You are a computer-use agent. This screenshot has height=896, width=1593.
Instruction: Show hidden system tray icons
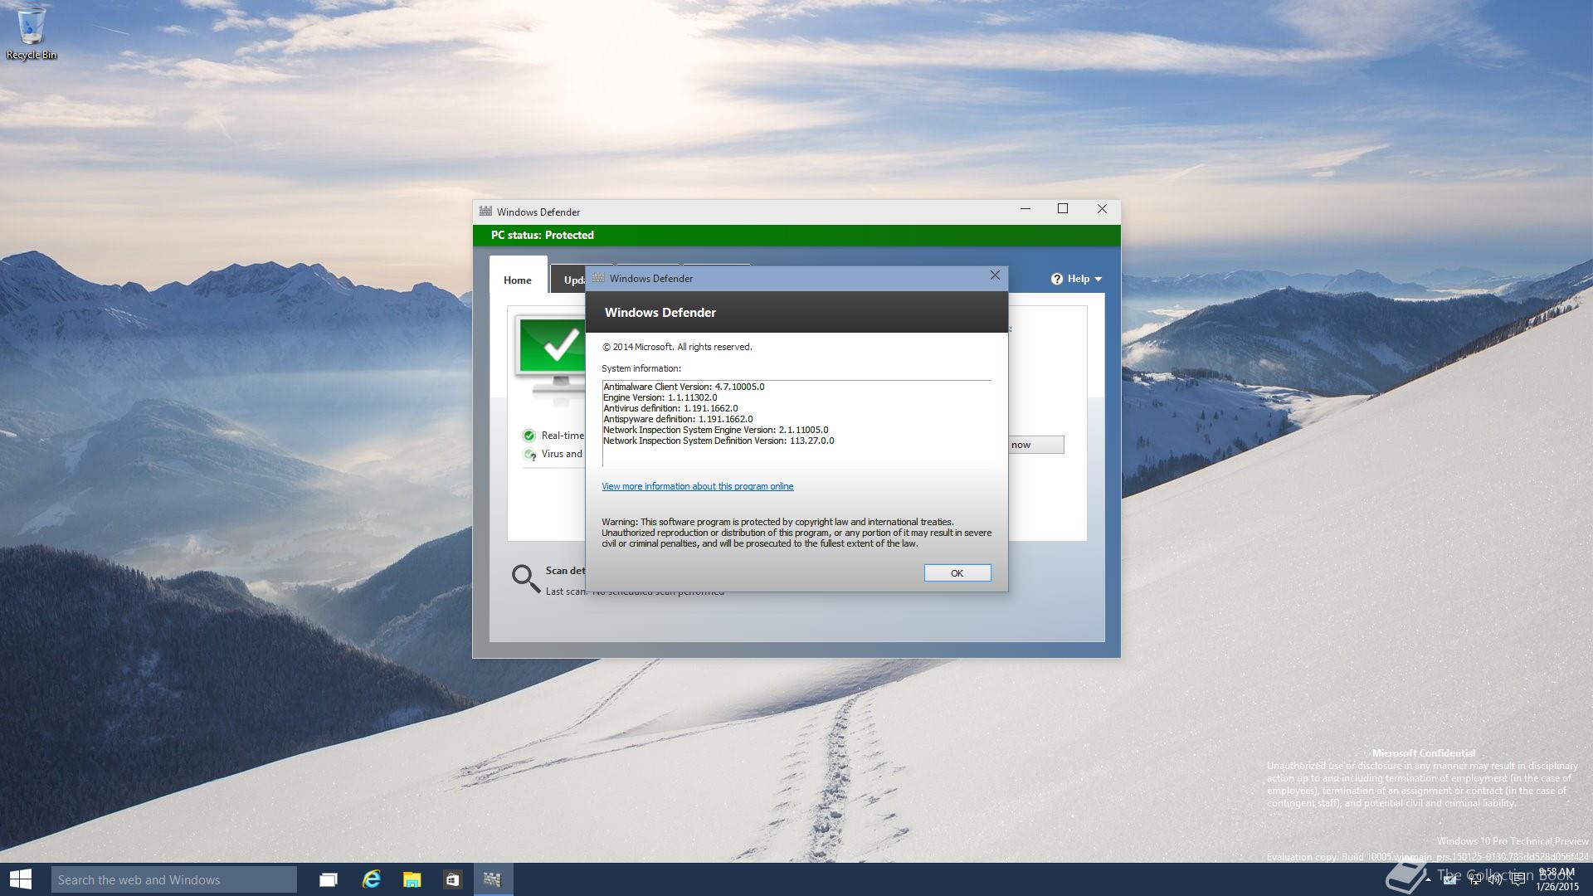click(1428, 879)
